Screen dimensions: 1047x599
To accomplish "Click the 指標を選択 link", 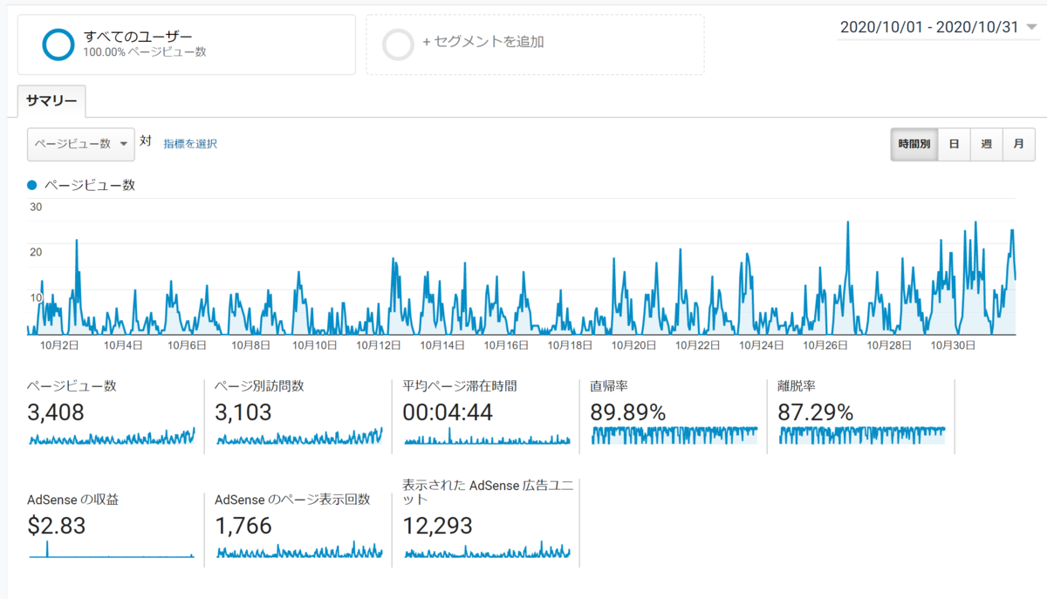I will [x=190, y=144].
